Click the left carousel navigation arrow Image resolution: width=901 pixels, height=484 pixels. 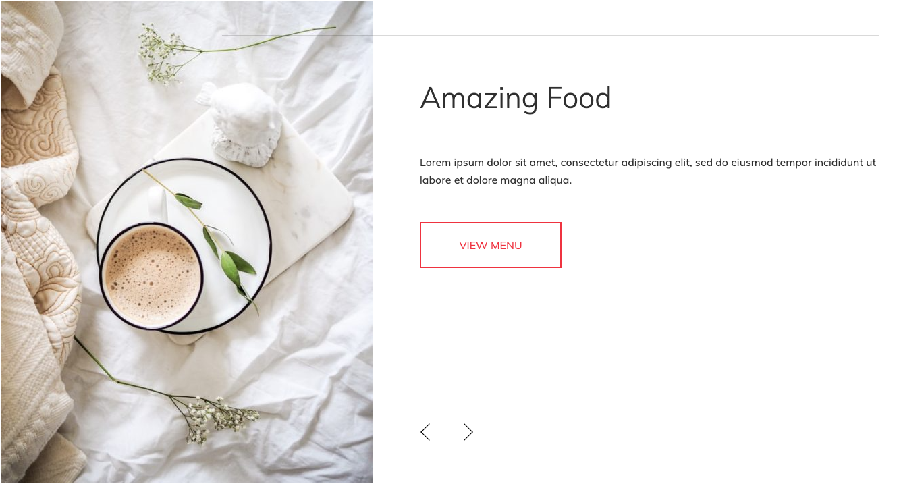tap(425, 431)
